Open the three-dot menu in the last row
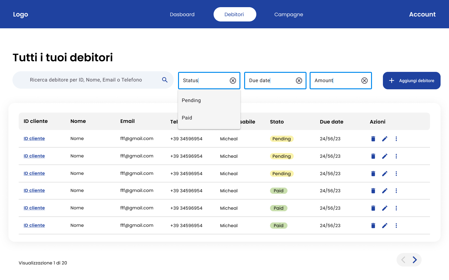This screenshot has height=280, width=449. point(396,226)
